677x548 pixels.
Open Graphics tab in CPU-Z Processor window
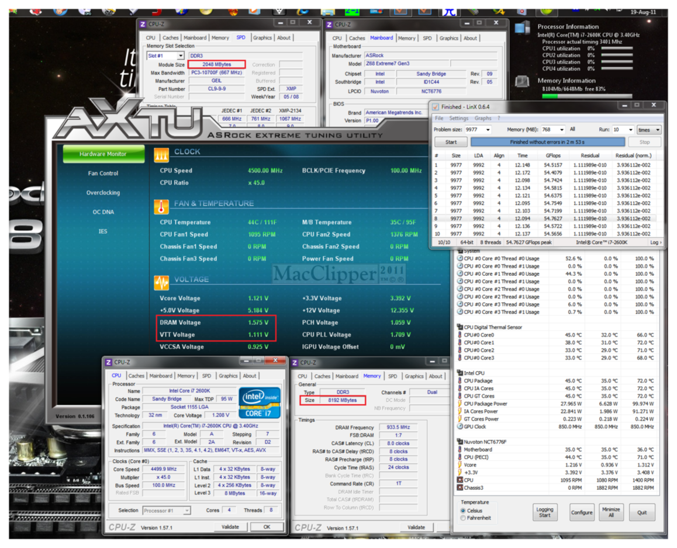point(228,376)
